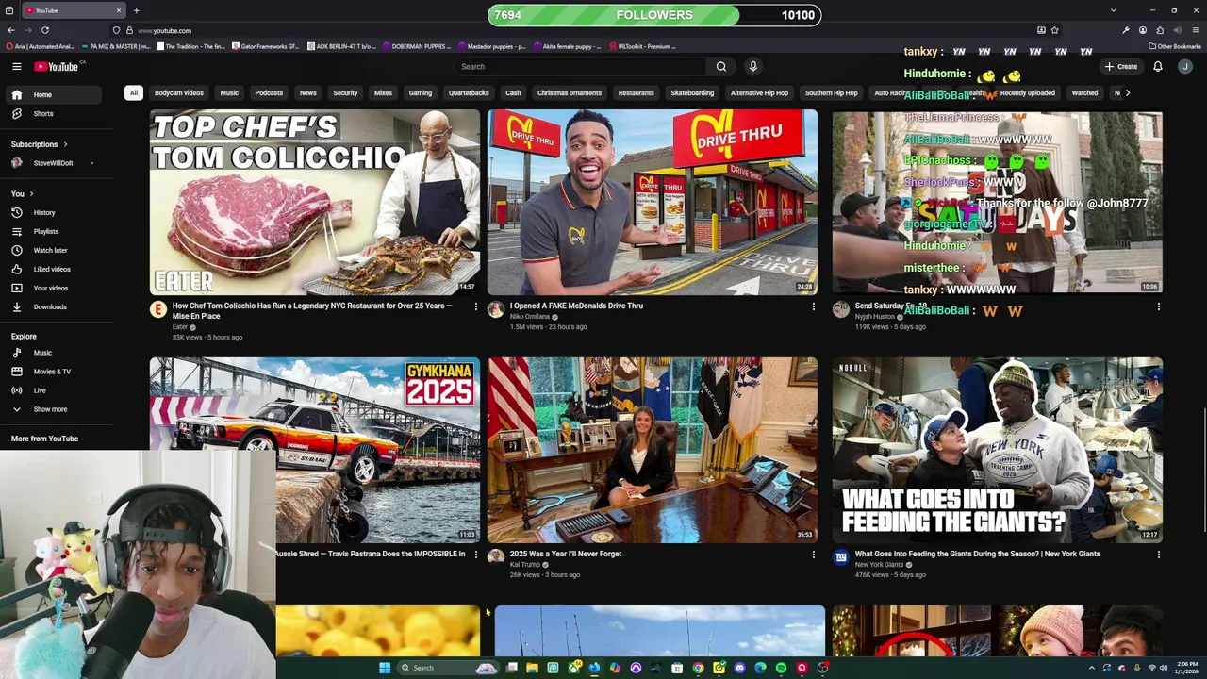Open options for Send Saturday video

point(1158,306)
